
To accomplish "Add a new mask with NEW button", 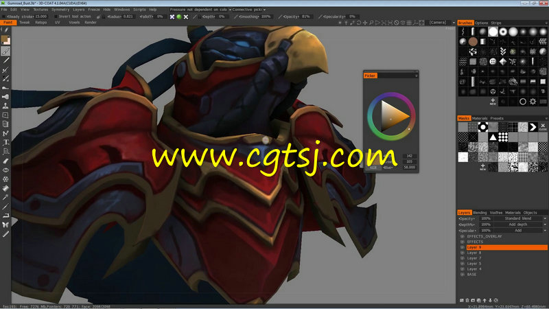I will click(483, 167).
